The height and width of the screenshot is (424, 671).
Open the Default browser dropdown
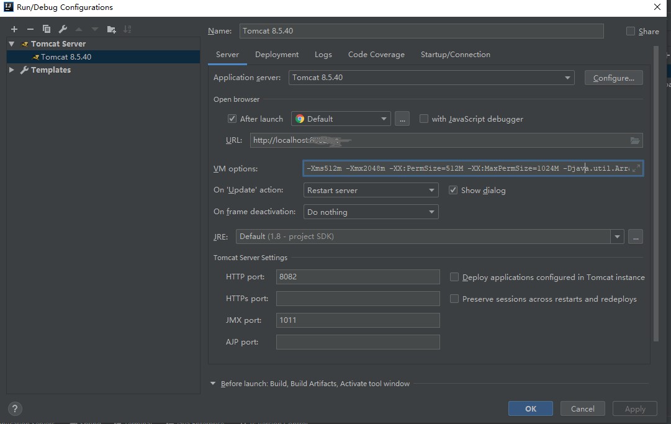341,119
